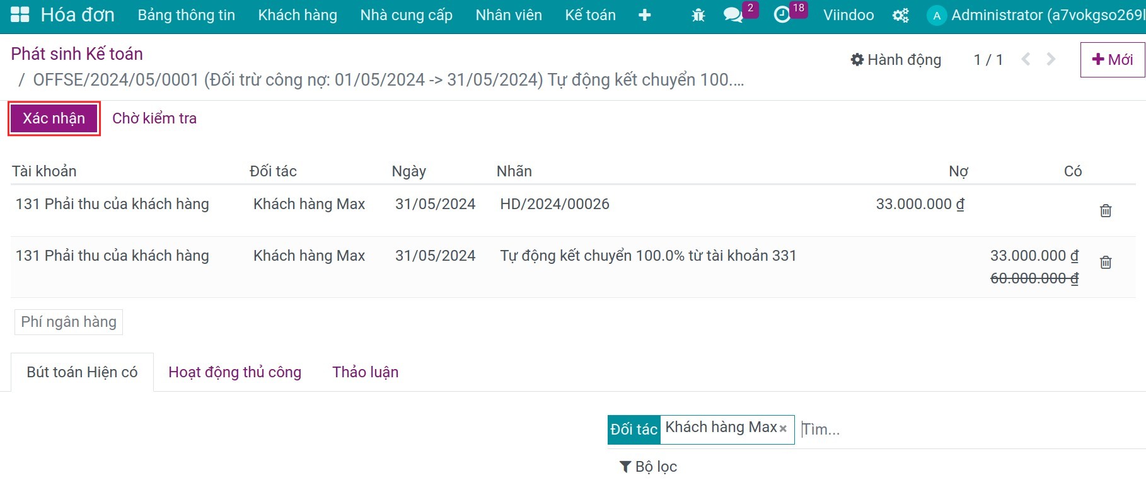1146x490 pixels.
Task: Go to next record arrow
Action: pos(1051,59)
